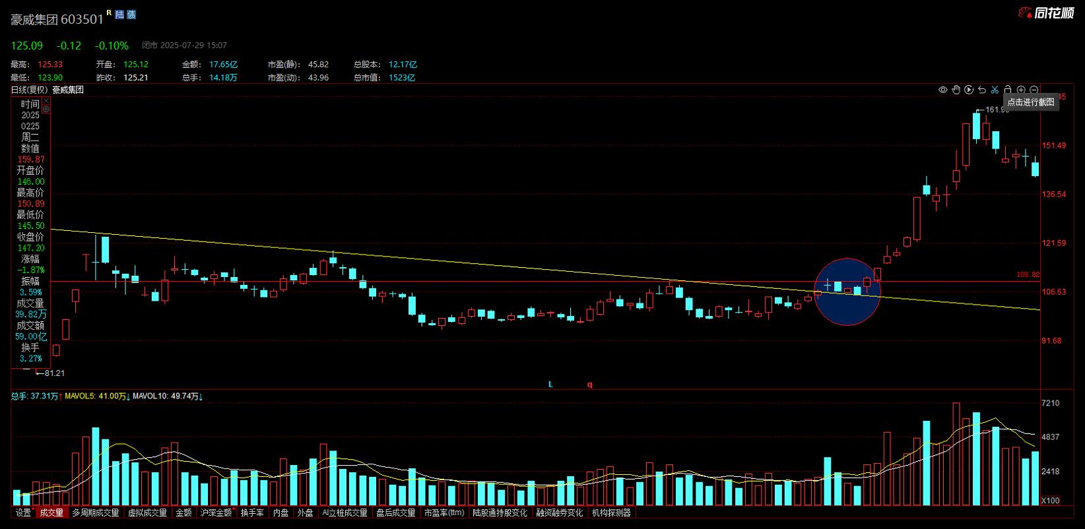Image resolution: width=1085 pixels, height=529 pixels.
Task: Click the 总手 14.18万 value in header
Action: (x=223, y=77)
